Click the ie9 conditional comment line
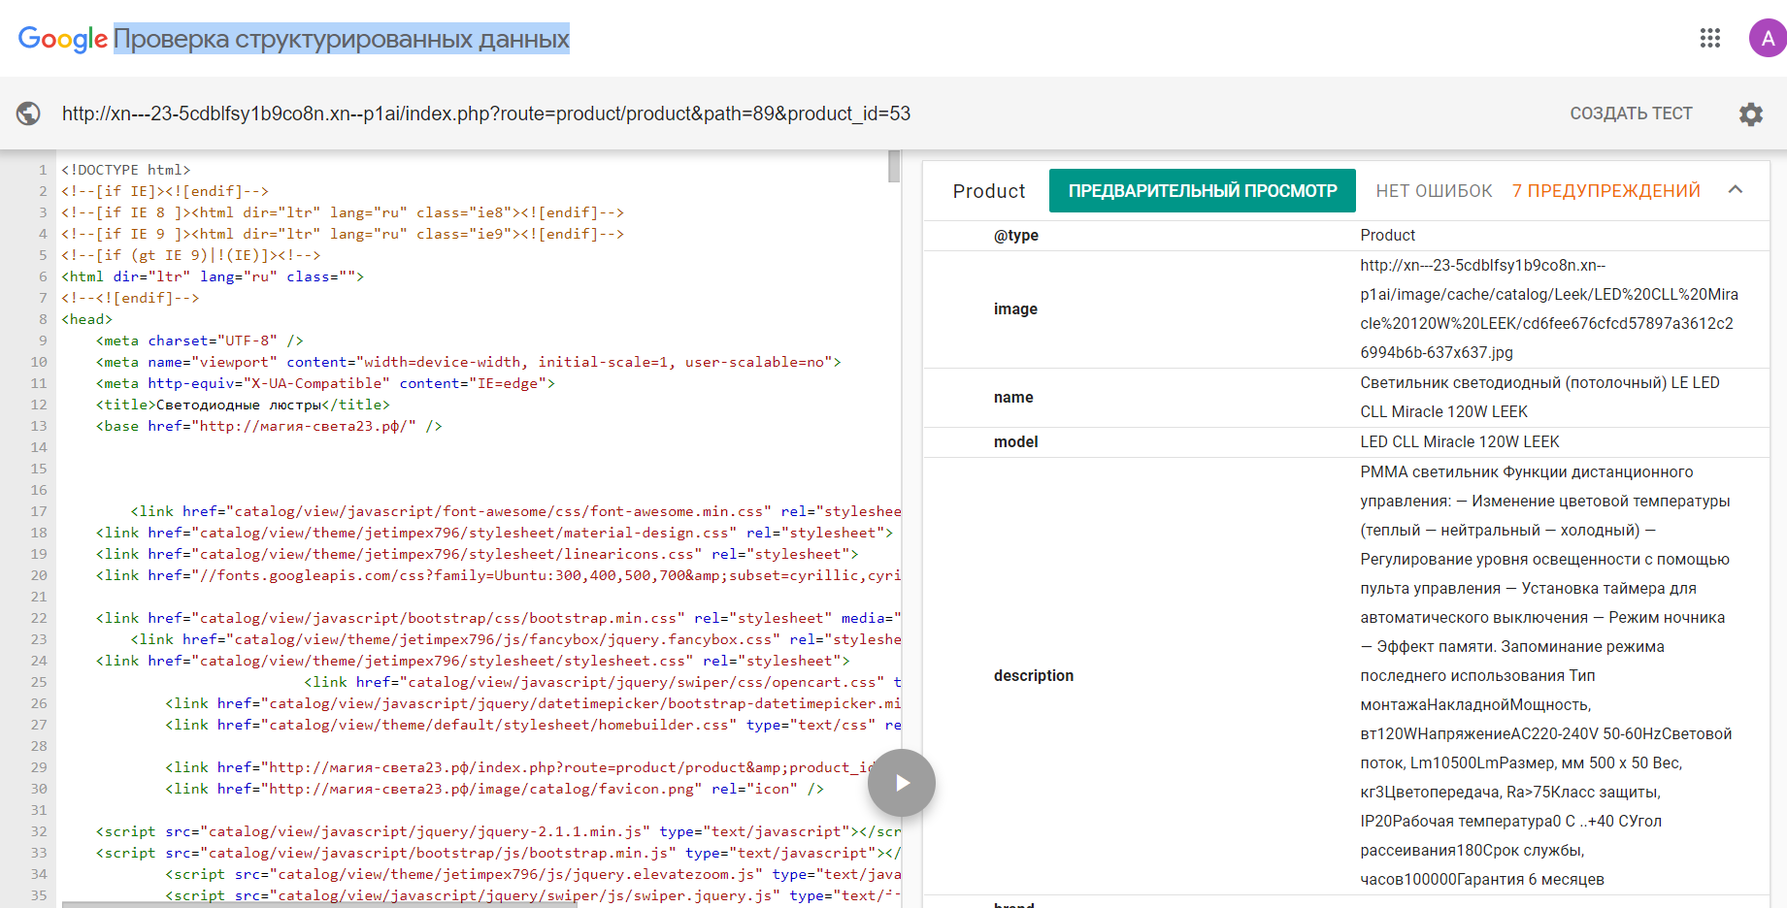 pyautogui.click(x=343, y=234)
